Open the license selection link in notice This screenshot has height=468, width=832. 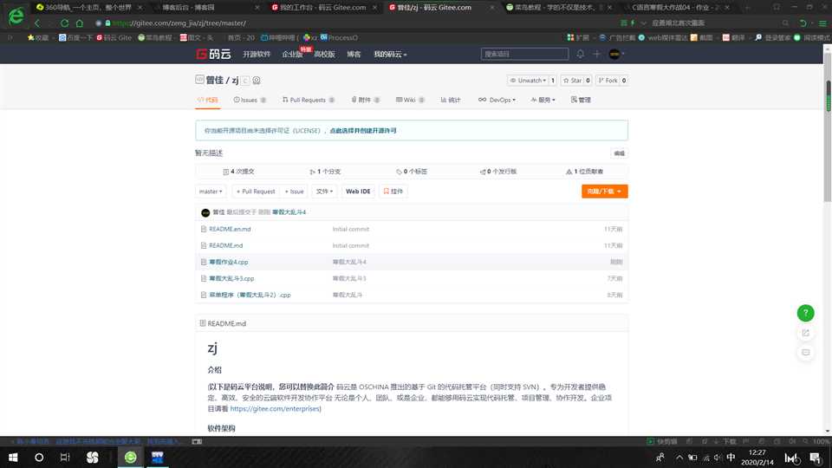pos(363,131)
